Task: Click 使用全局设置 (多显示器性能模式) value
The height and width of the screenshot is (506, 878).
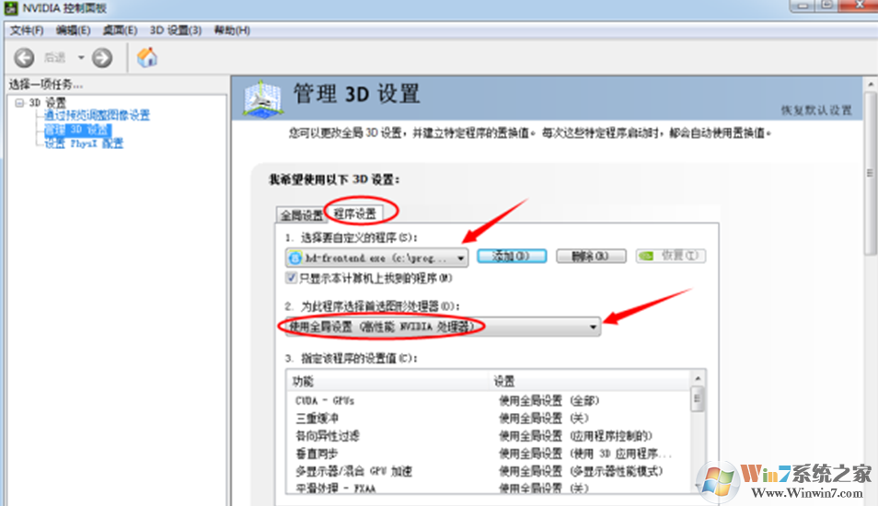Action: coord(581,471)
